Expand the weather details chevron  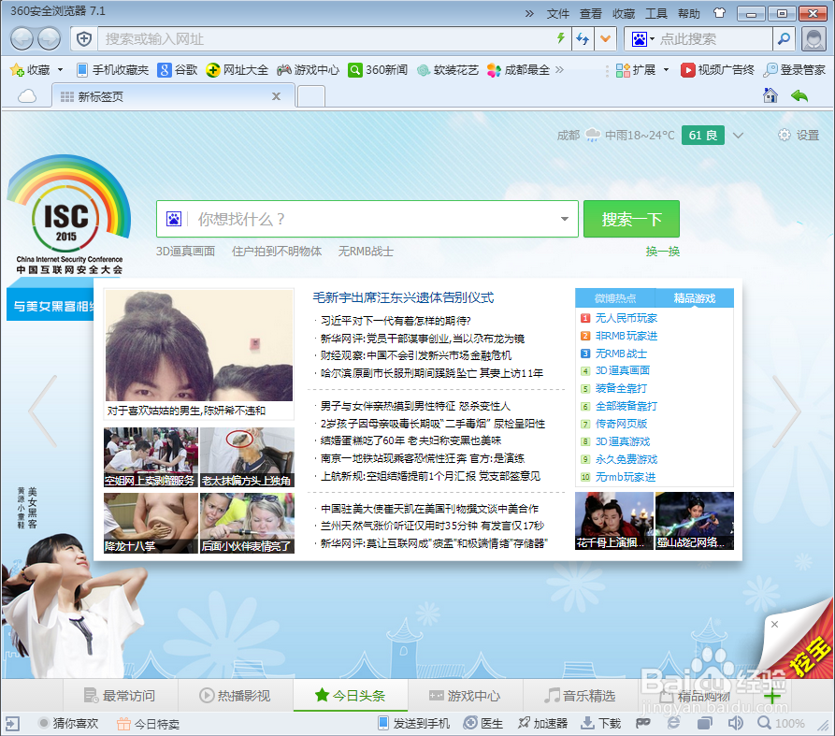[x=738, y=136]
